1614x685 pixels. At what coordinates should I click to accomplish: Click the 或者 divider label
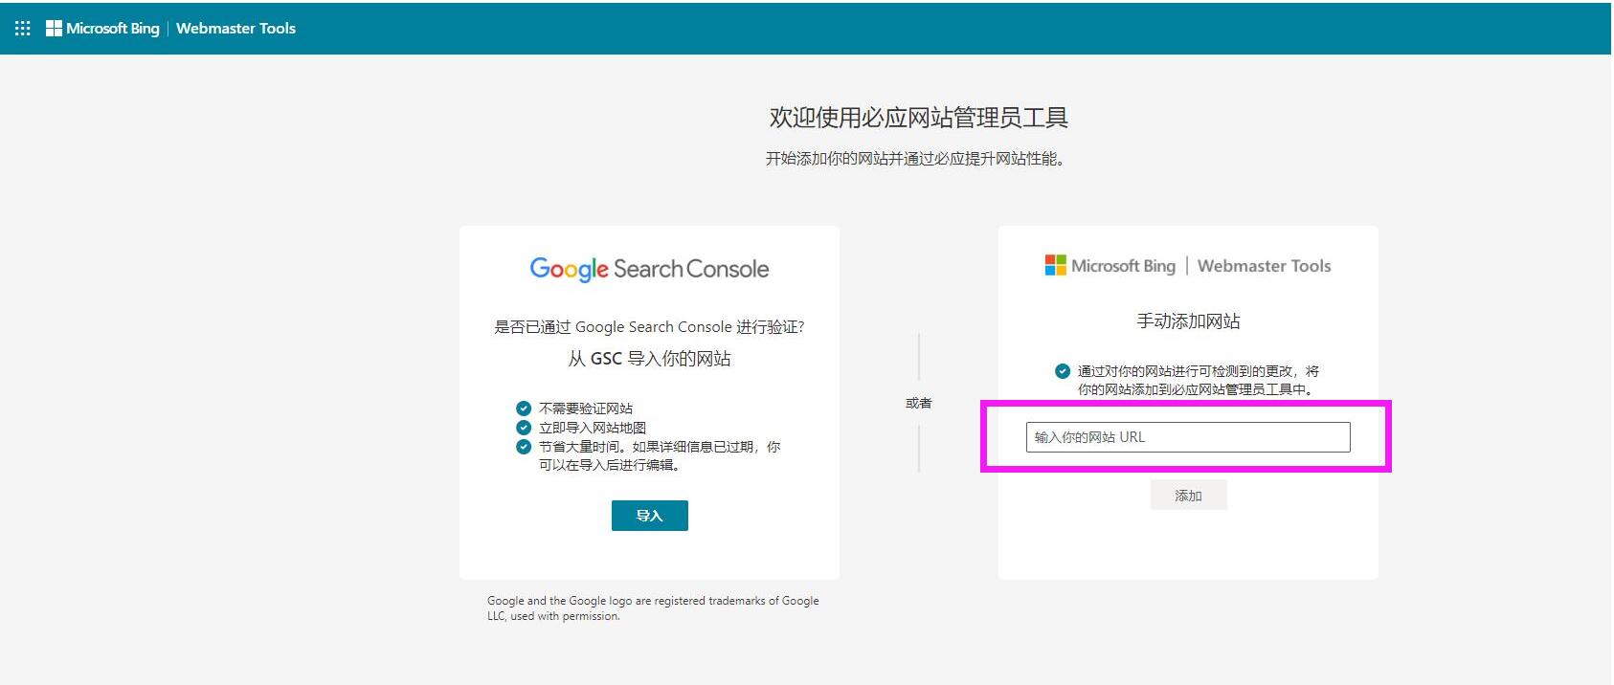918,403
